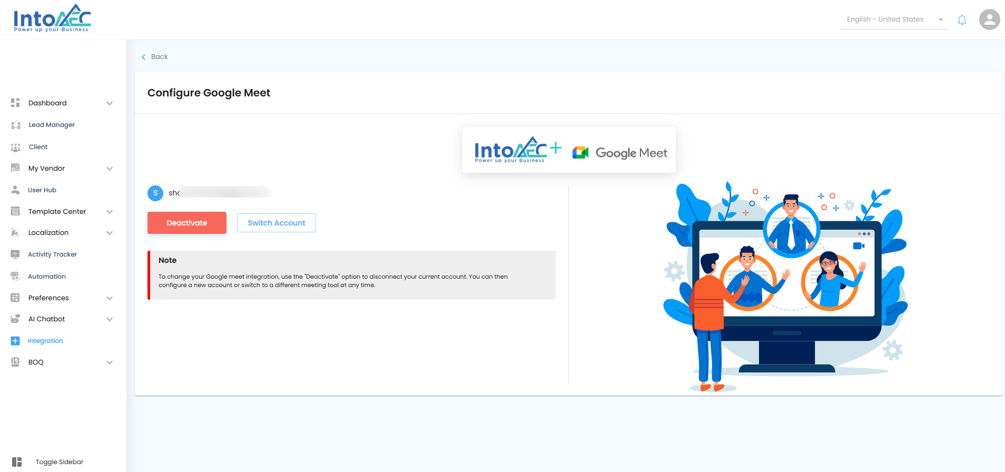Click the Activity Tracker icon

click(x=15, y=254)
